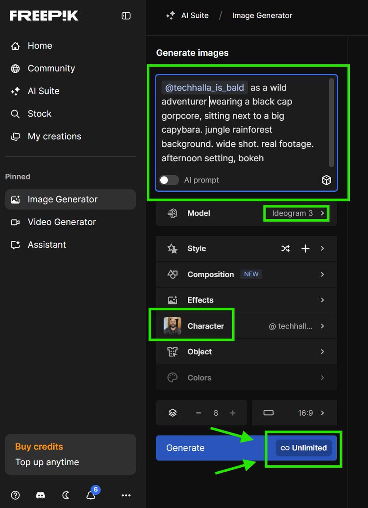
Task: Toggle the AI prompt switch
Action: 169,180
